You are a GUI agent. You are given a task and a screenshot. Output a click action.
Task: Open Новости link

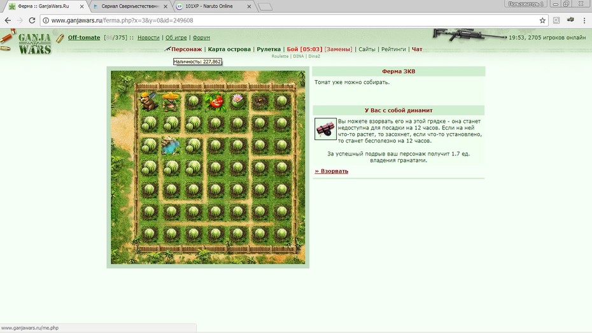coord(148,38)
